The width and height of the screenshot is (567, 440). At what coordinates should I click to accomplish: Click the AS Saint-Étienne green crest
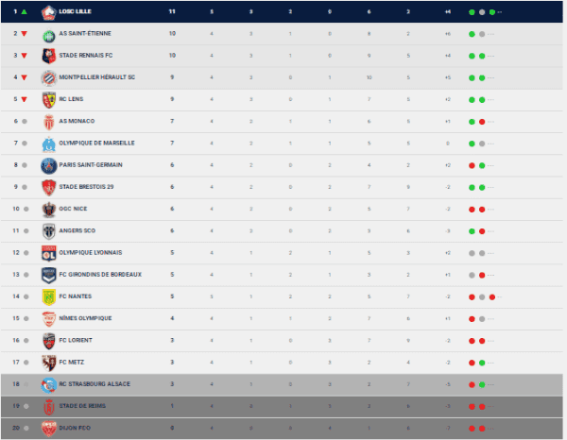point(49,33)
